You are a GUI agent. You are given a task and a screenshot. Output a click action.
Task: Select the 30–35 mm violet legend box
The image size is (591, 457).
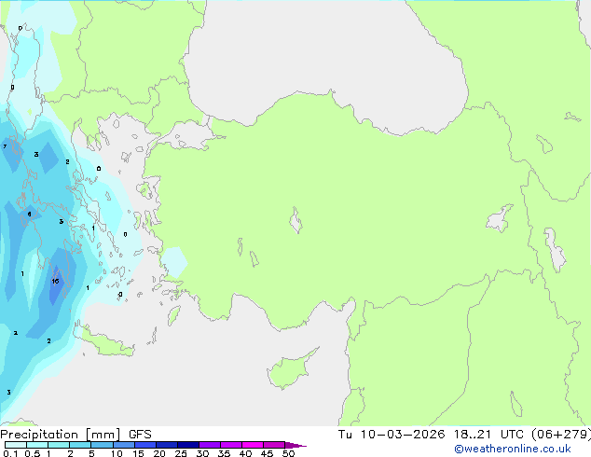209,445
